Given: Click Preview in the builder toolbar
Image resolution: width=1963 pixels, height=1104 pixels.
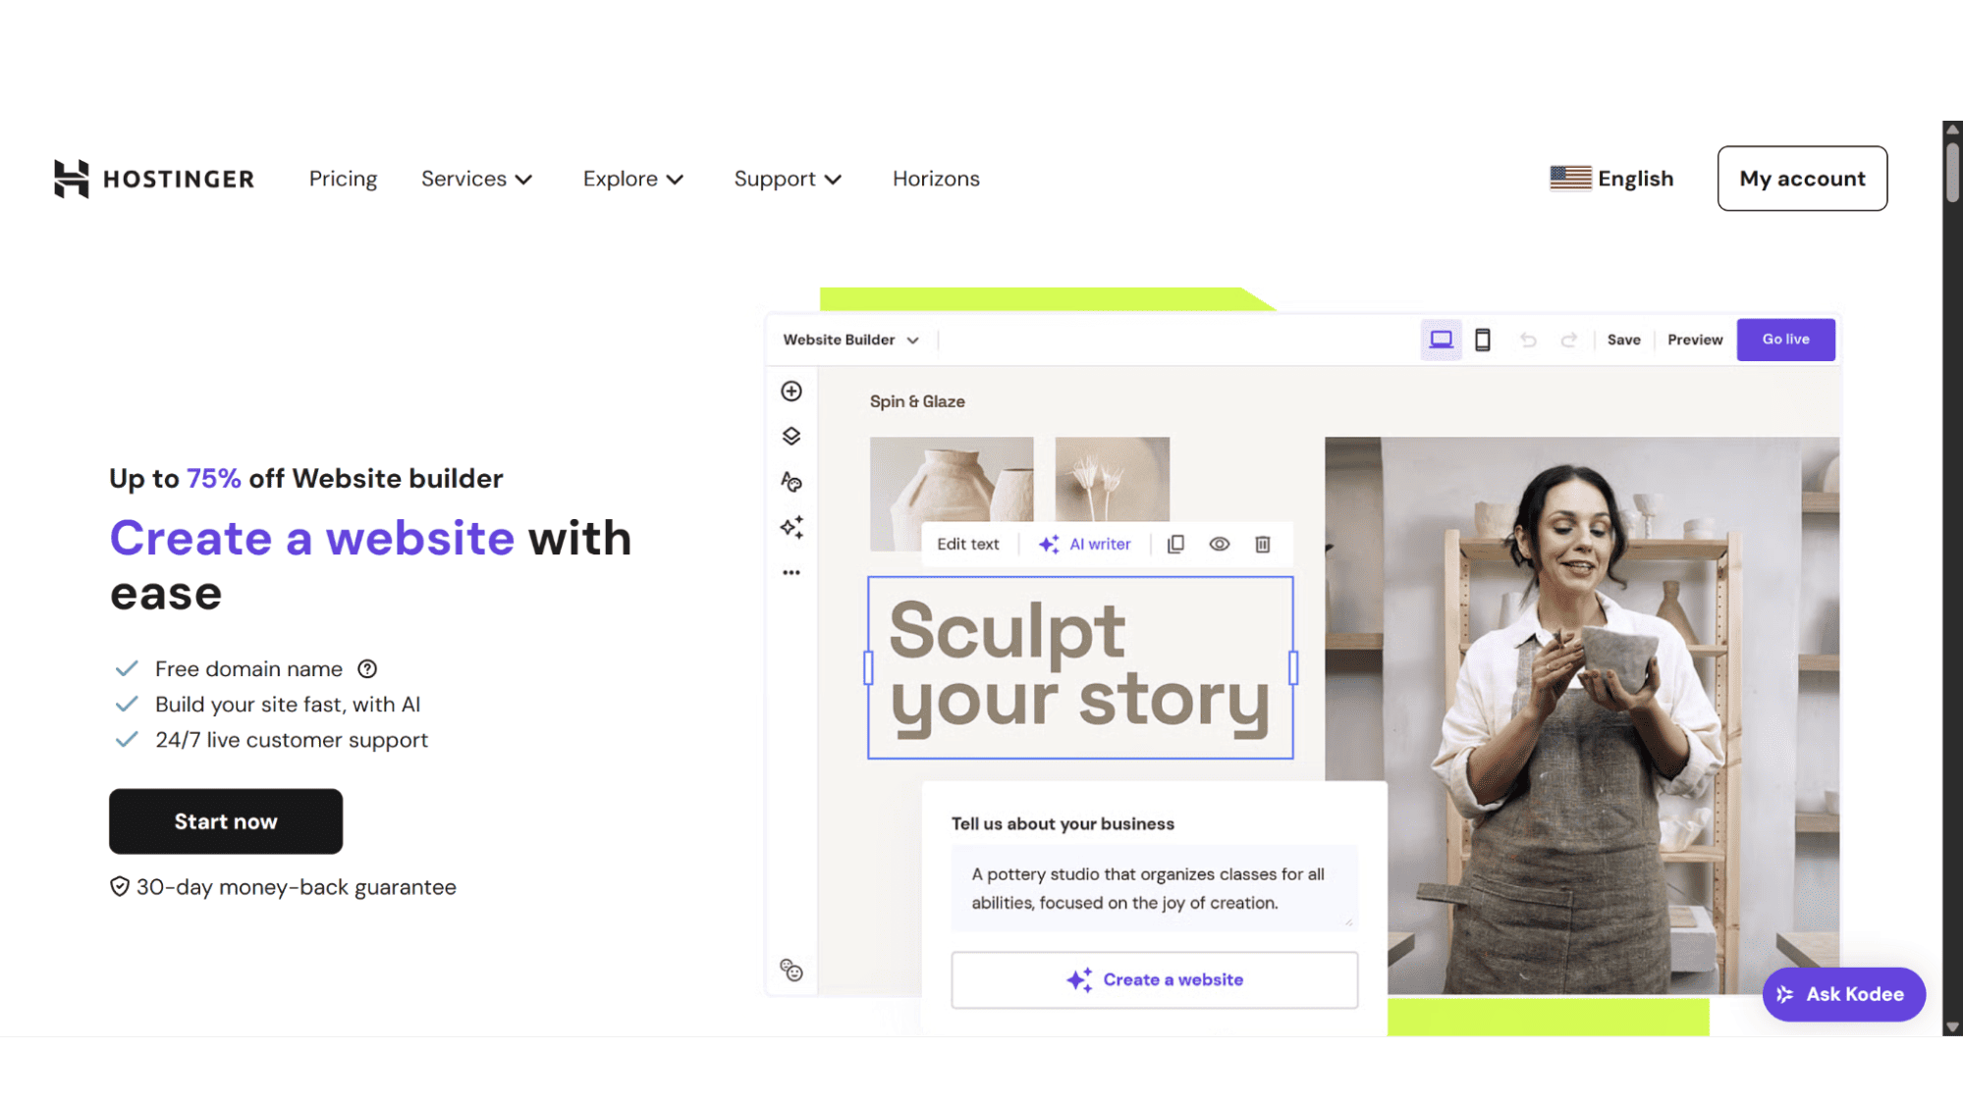Looking at the screenshot, I should point(1695,340).
